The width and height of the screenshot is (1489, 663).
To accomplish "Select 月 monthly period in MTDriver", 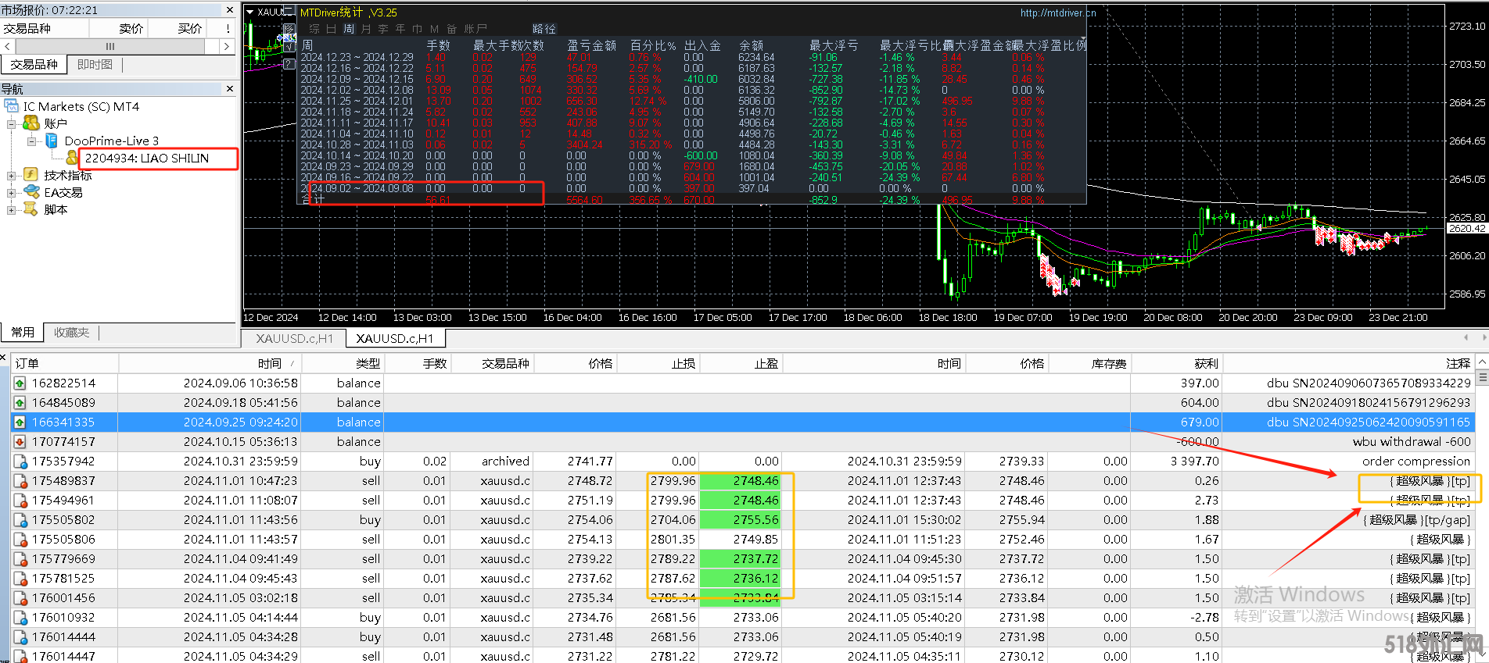I will point(366,29).
